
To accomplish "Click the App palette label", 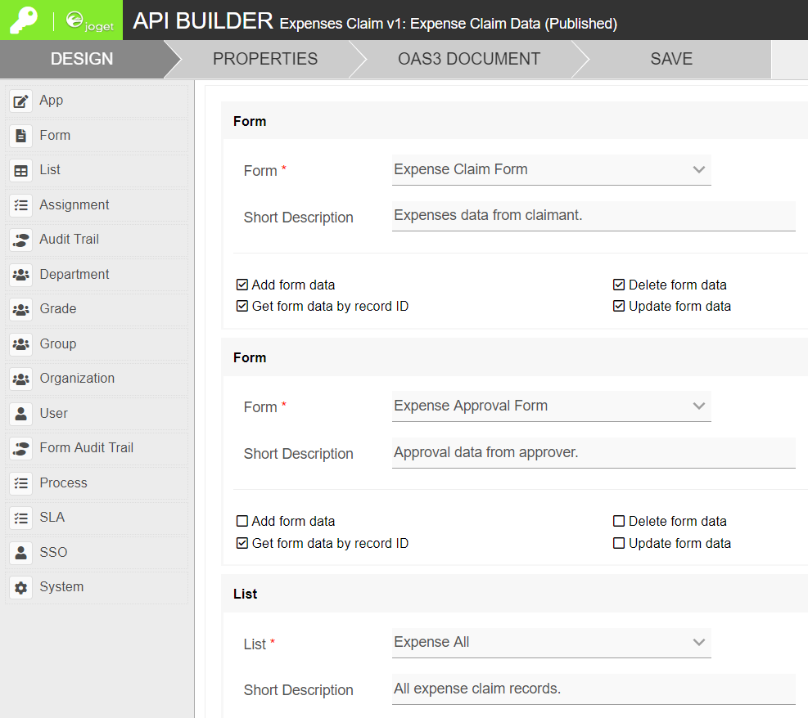I will (52, 101).
